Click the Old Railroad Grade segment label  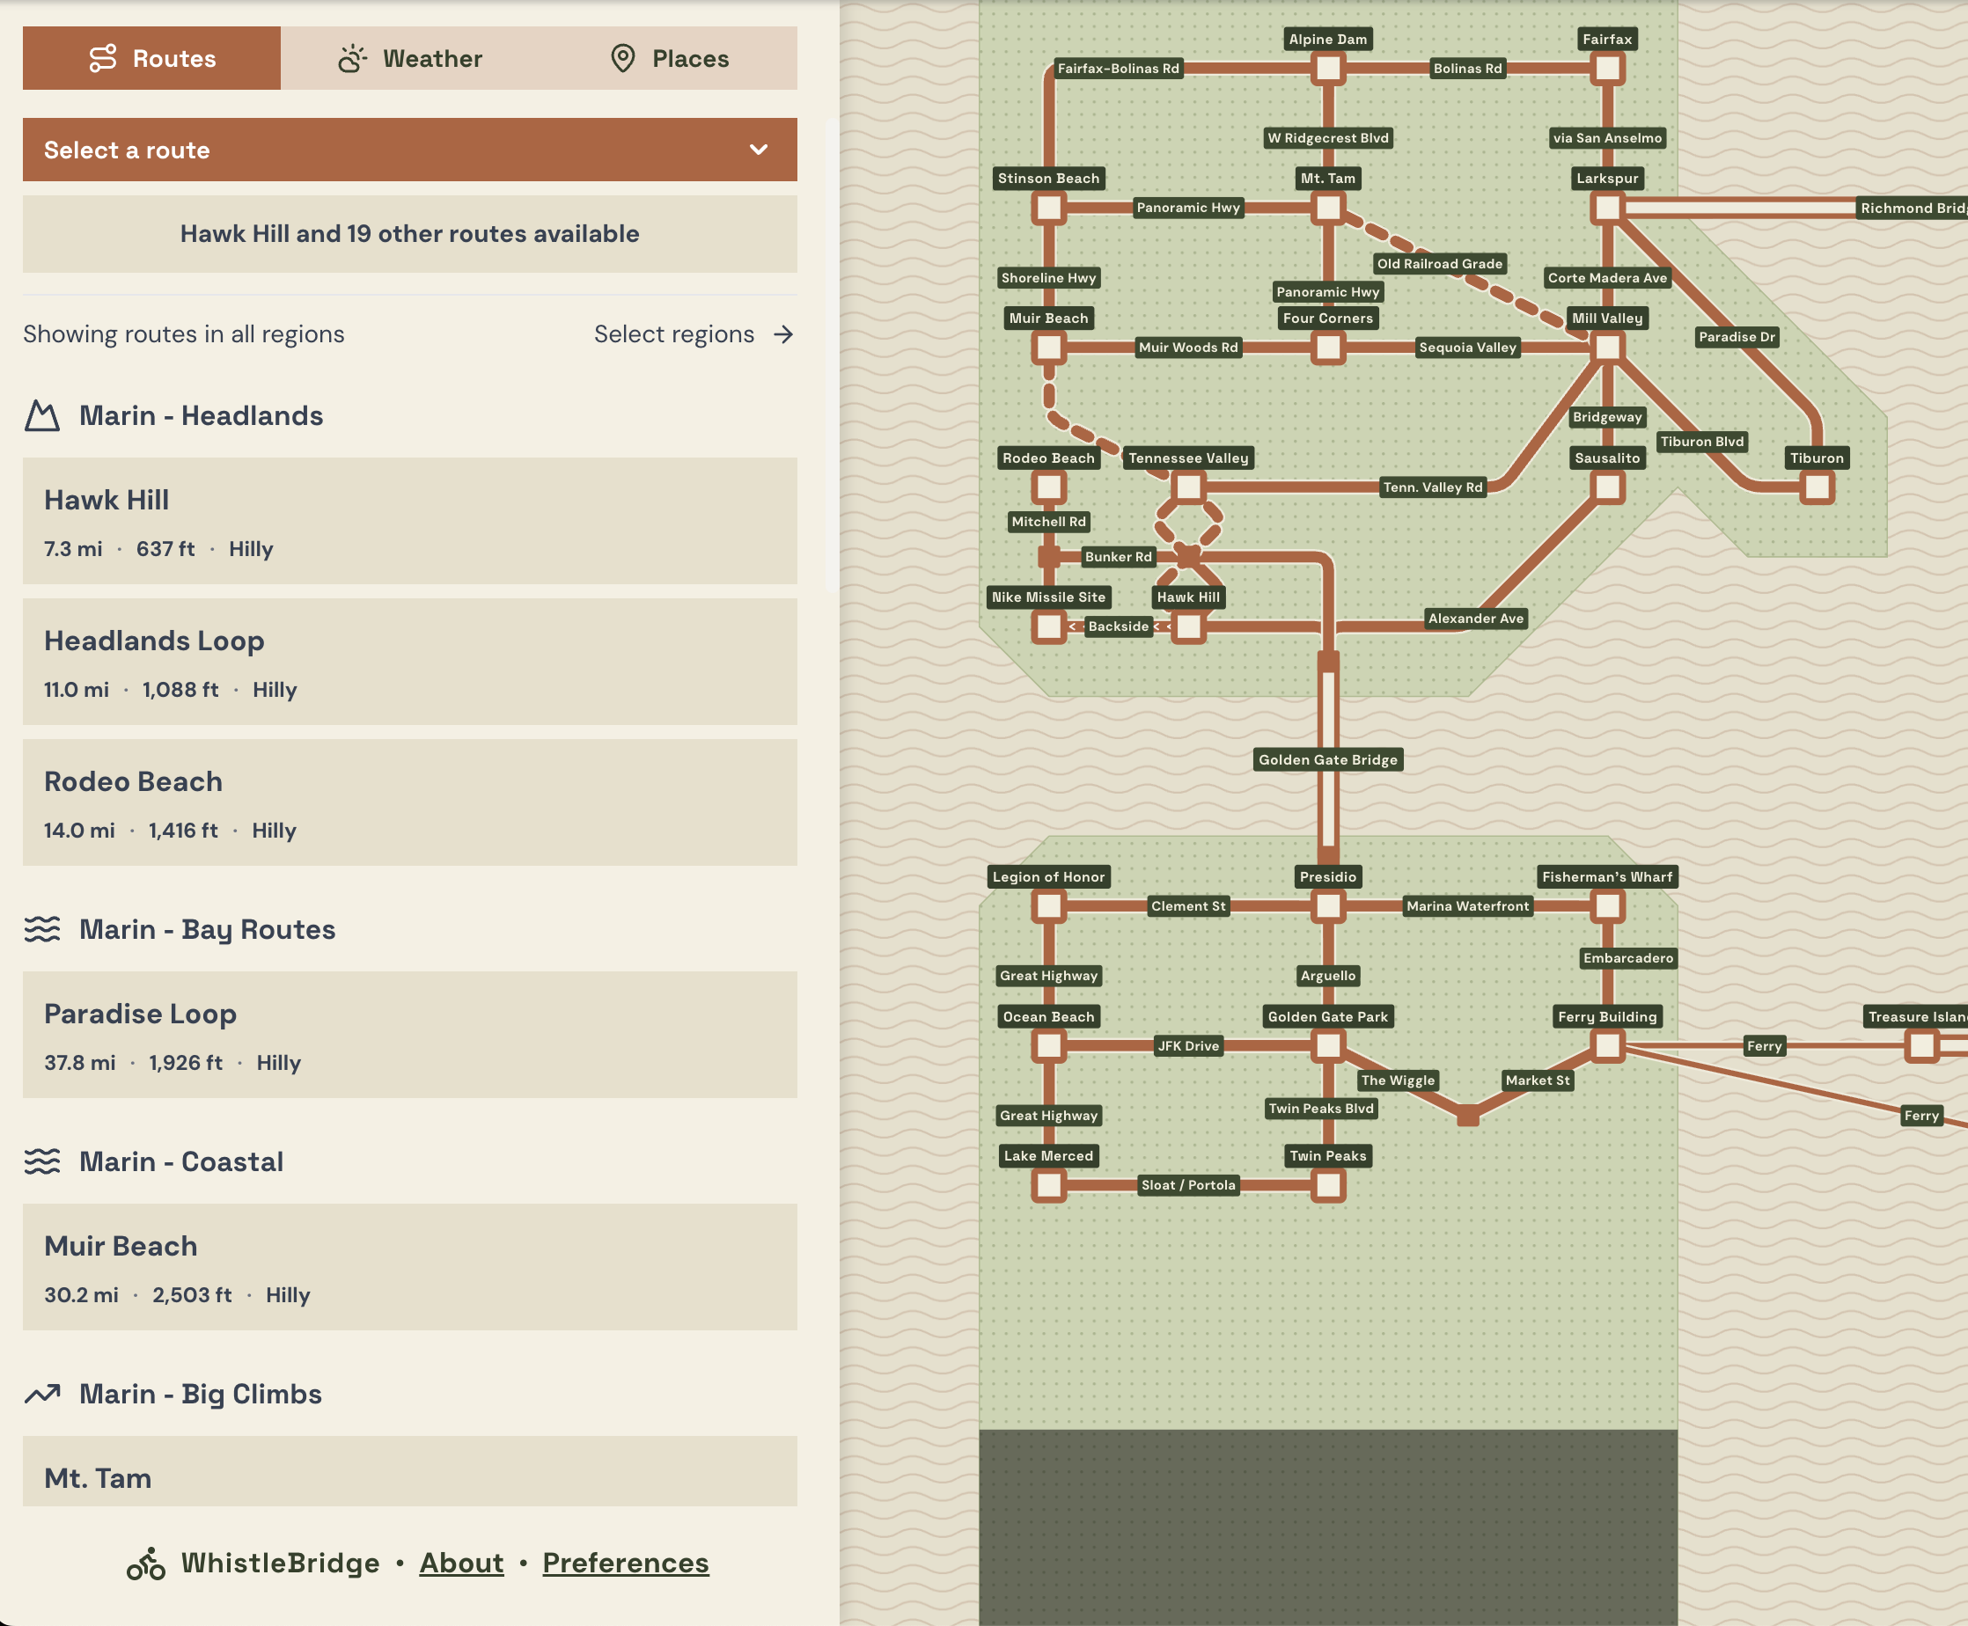(1440, 264)
